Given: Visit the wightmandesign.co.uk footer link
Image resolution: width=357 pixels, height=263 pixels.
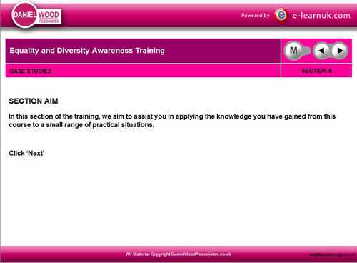Looking at the screenshot, I should pyautogui.click(x=332, y=254).
